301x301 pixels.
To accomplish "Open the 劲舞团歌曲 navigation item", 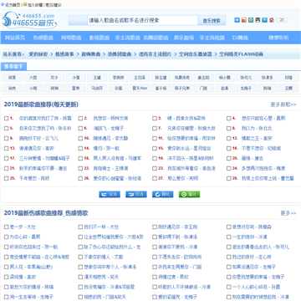I will pyautogui.click(x=156, y=38).
